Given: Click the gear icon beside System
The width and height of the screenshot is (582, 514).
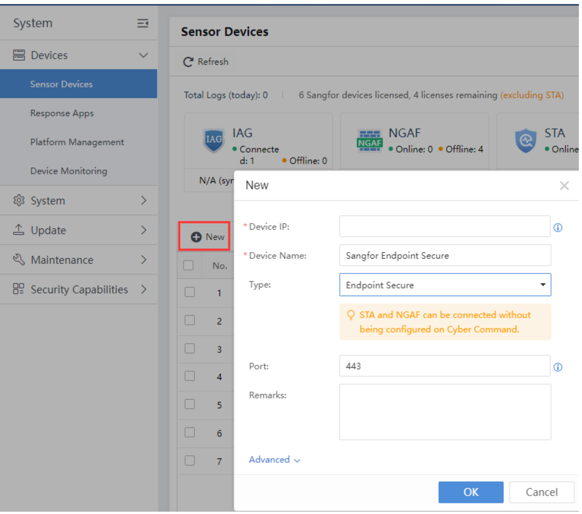Looking at the screenshot, I should pos(18,200).
